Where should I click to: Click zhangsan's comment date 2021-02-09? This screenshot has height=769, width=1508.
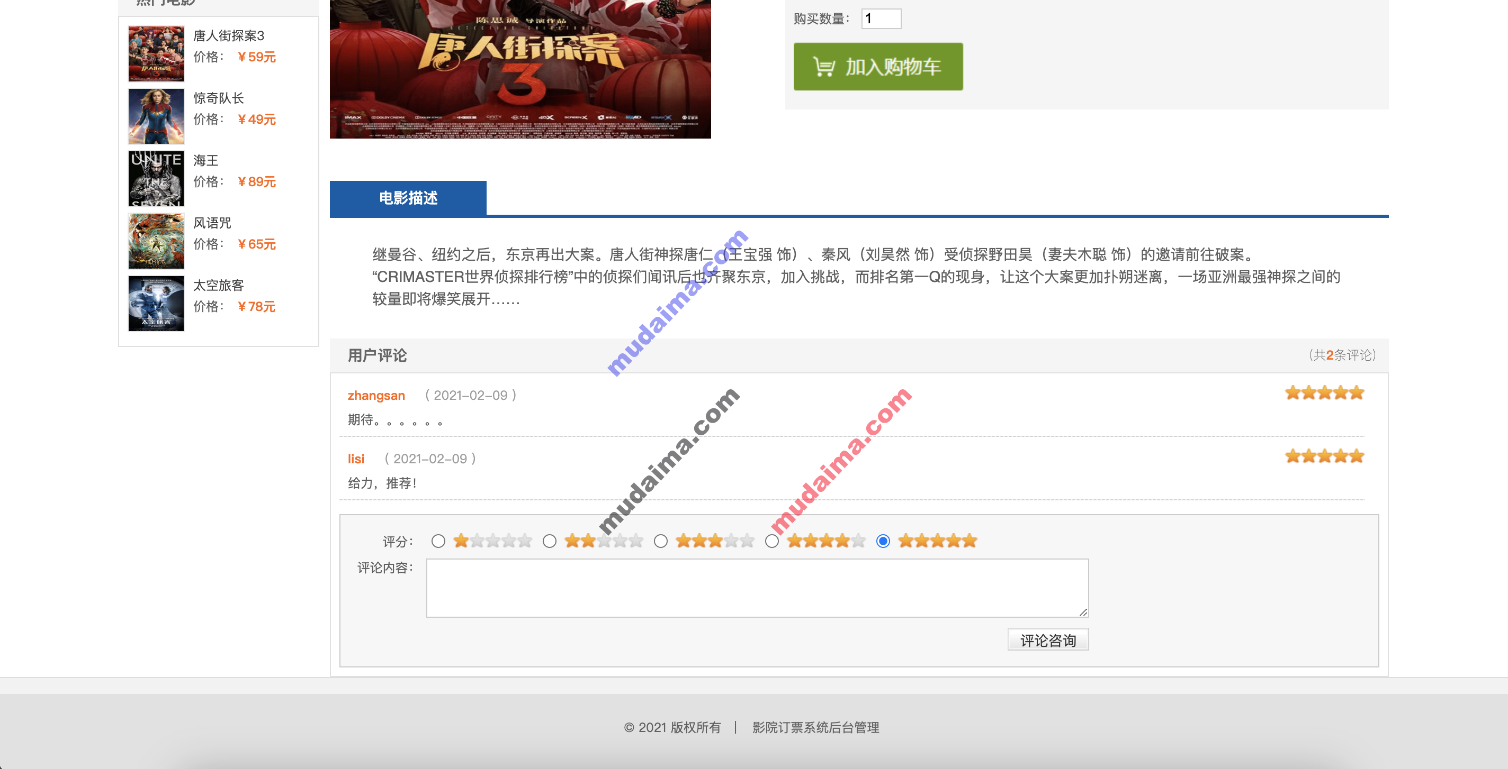[x=471, y=396]
